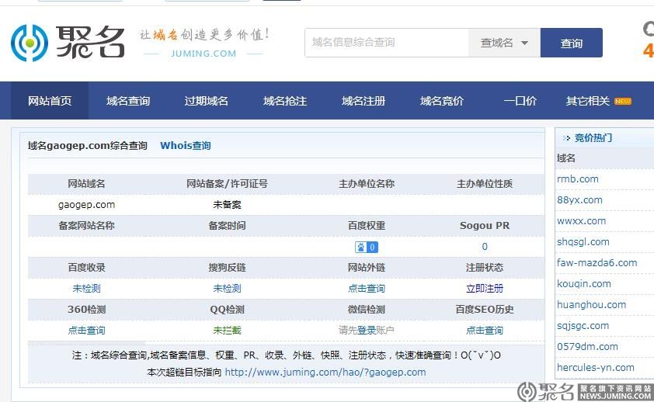This screenshot has width=654, height=402.
Task: Click 未检测 under 百度收录
Action: [86, 288]
